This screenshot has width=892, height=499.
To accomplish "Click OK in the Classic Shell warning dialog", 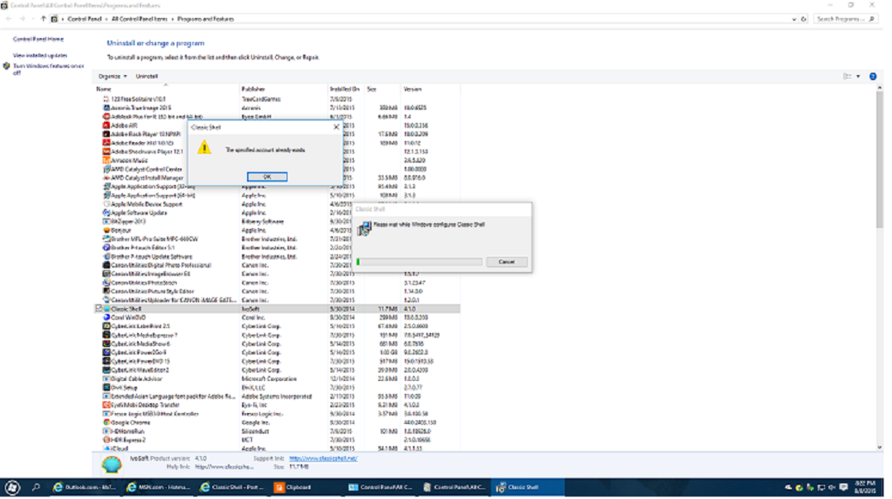I will (x=267, y=177).
